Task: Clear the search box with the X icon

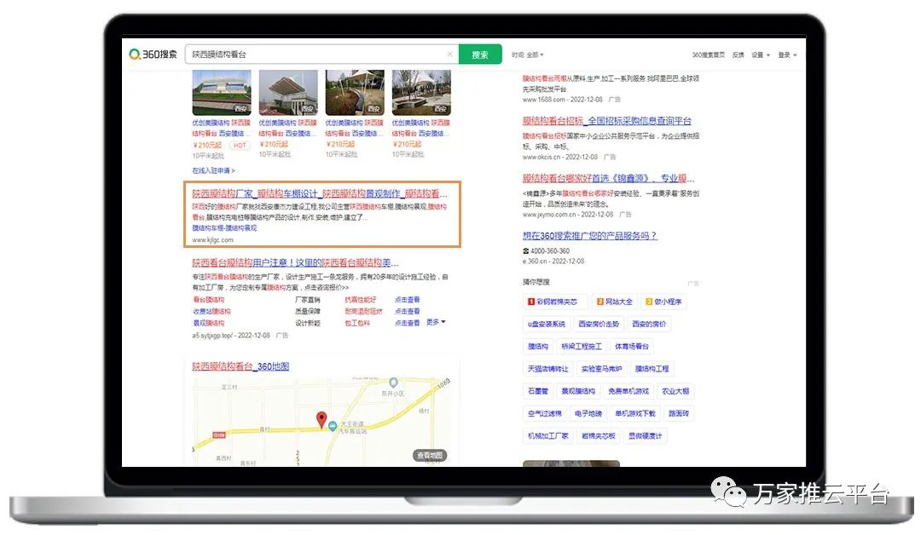Action: (x=449, y=55)
